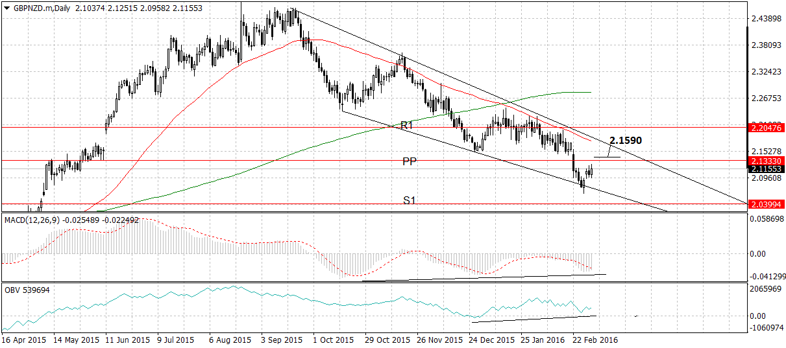Click the 2.43898 value on price axis
The width and height of the screenshot is (786, 348).
(765, 19)
